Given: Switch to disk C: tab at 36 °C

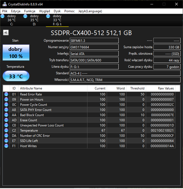Looking at the screenshot, I should [12, 20].
